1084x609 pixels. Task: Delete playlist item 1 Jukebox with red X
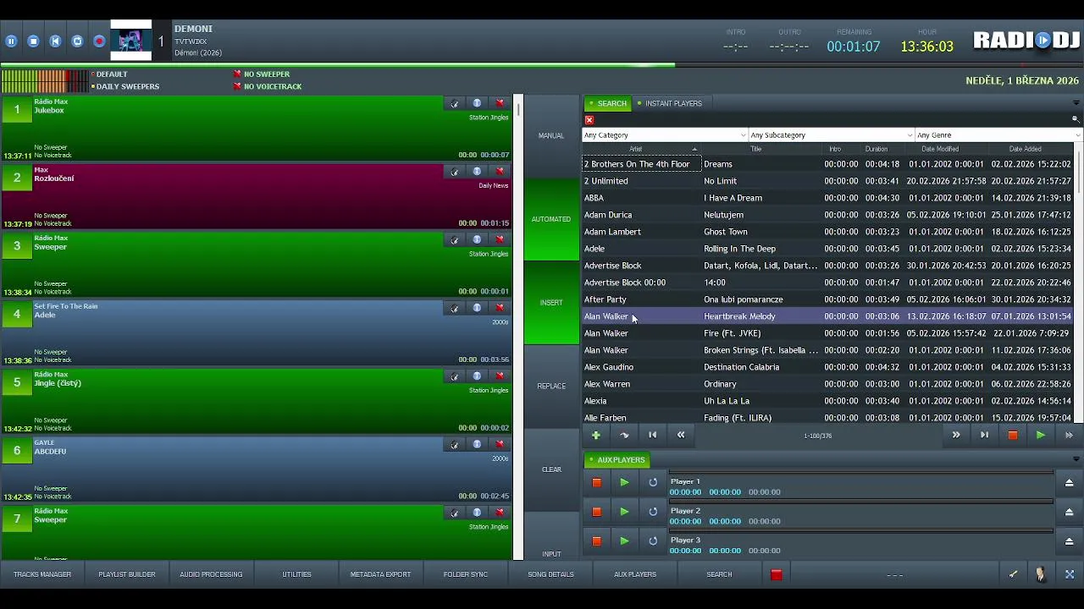(x=500, y=103)
